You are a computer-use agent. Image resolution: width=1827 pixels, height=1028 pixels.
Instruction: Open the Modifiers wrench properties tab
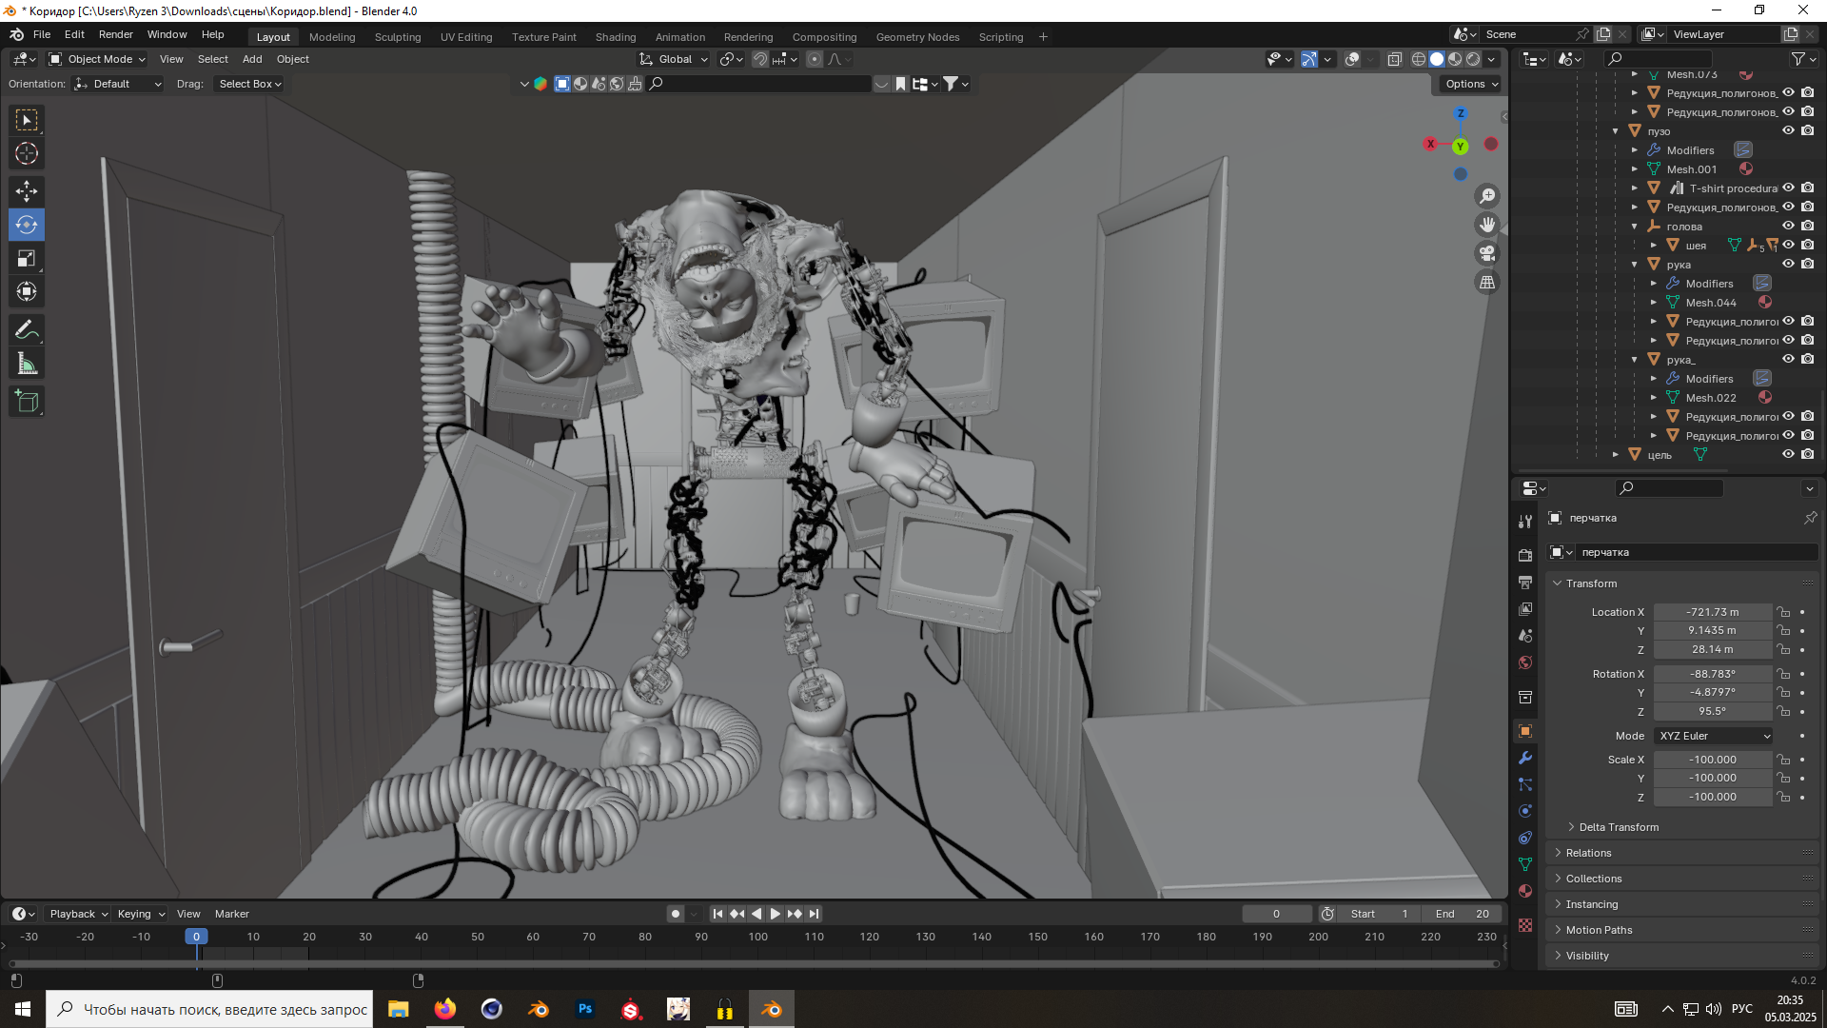[1525, 759]
